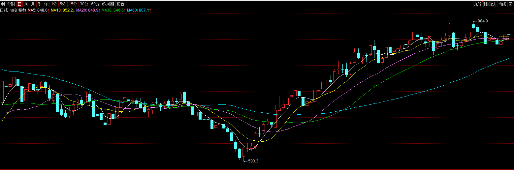Click the arrow icon before 分时

click(3, 4)
